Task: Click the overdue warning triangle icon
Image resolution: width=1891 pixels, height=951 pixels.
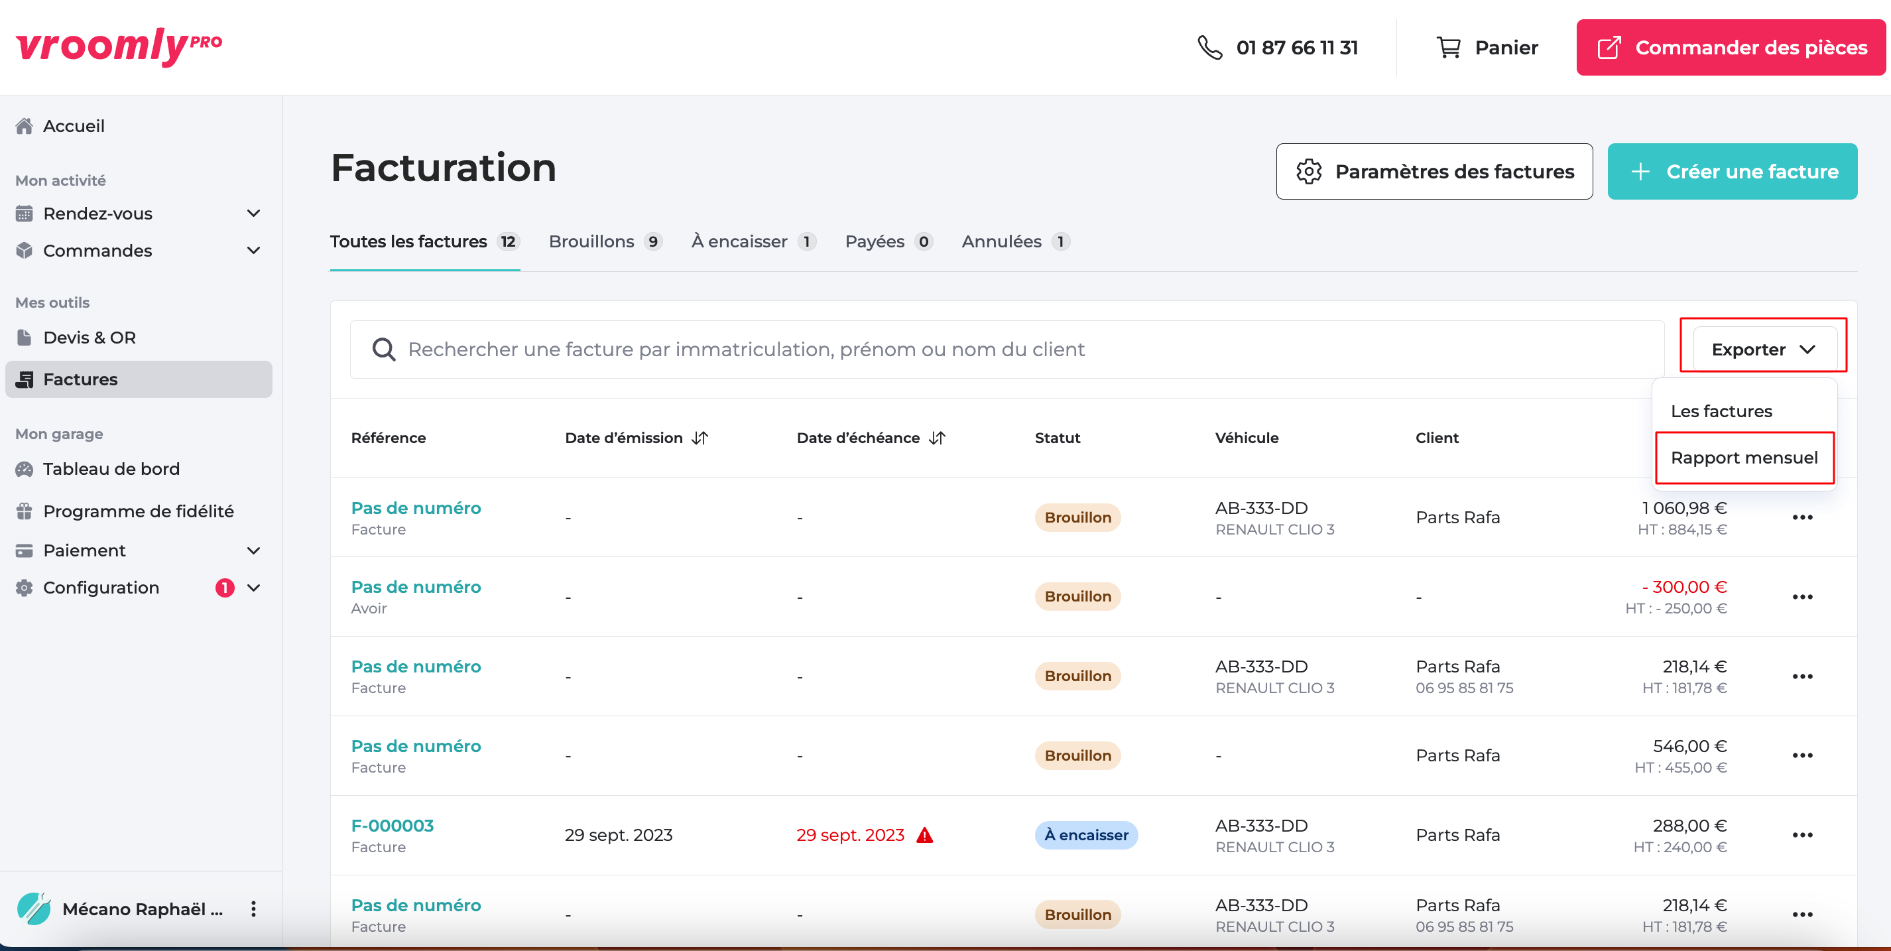Action: tap(924, 835)
